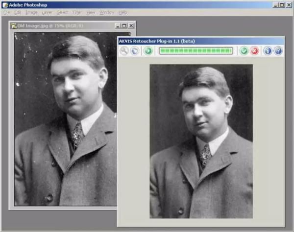This screenshot has height=232, width=294.
Task: Open the Edit menu
Action: pos(18,12)
